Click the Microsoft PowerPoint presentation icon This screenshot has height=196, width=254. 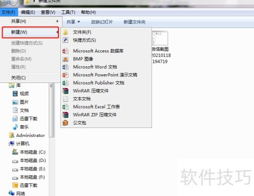pos(66,75)
